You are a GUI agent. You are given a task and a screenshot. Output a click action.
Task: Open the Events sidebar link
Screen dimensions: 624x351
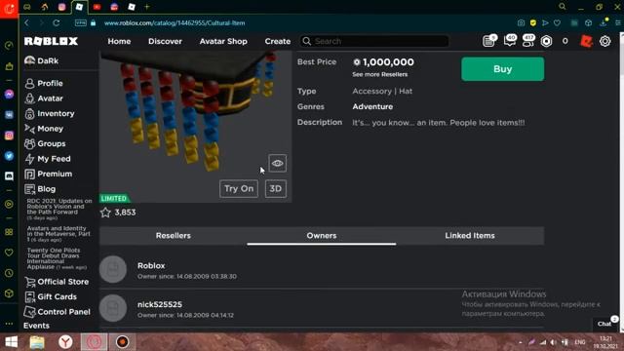point(36,326)
